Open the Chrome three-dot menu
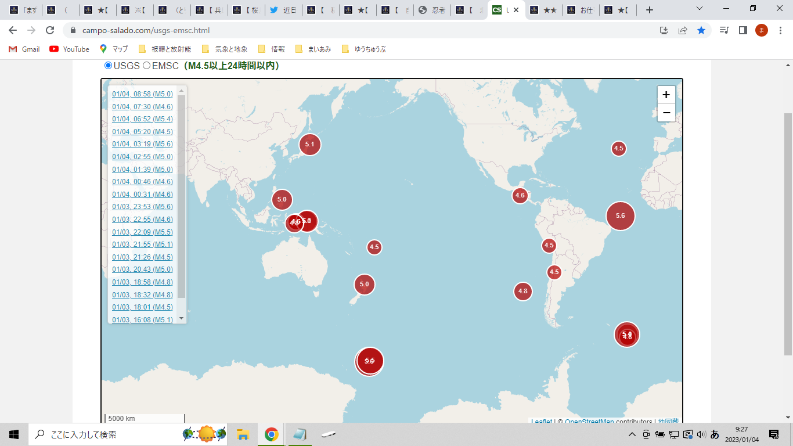The height and width of the screenshot is (446, 793). click(780, 30)
